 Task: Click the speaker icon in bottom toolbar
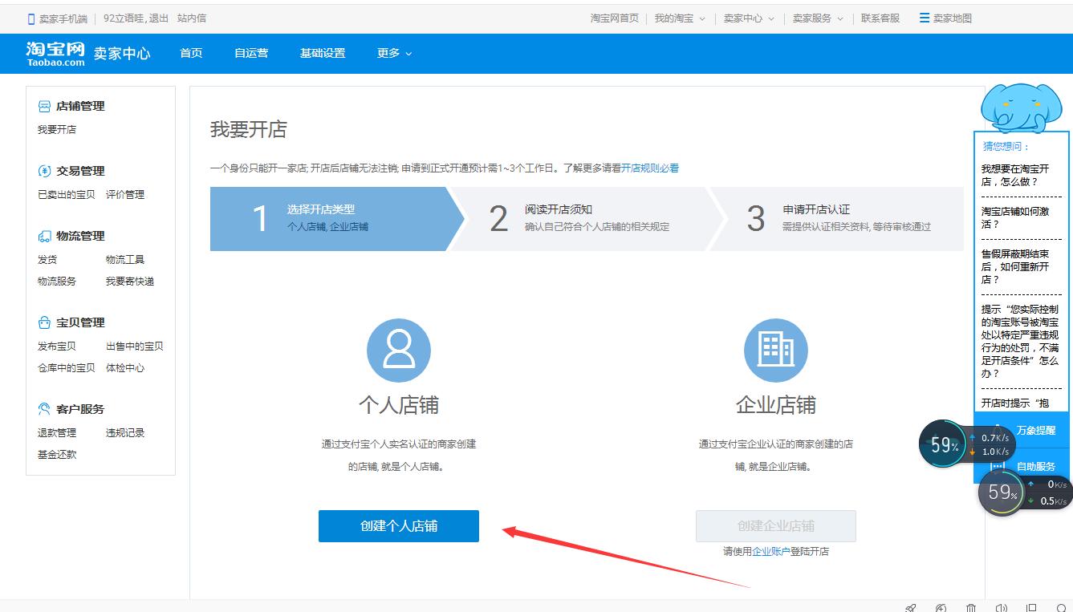(x=1002, y=608)
